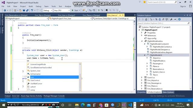Switch to the Team Explorer panel tab

click(x=168, y=92)
